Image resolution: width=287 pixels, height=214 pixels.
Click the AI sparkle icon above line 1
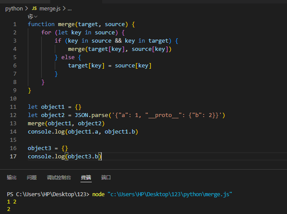[x=30, y=17]
